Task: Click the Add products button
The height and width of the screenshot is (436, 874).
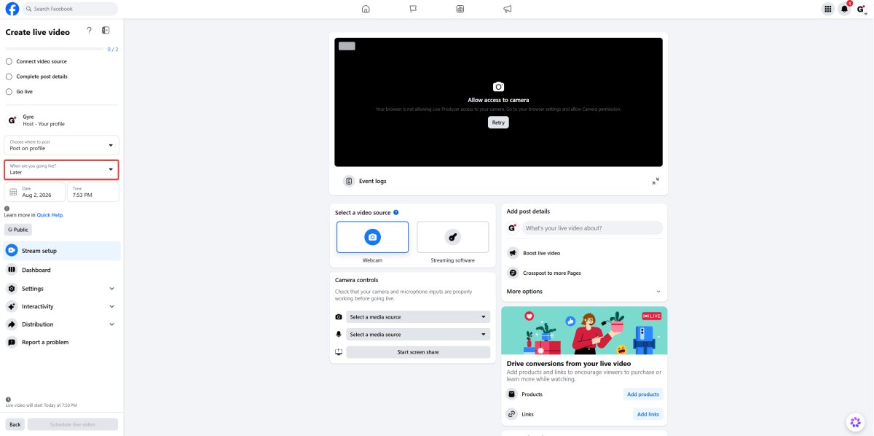Action: (643, 394)
